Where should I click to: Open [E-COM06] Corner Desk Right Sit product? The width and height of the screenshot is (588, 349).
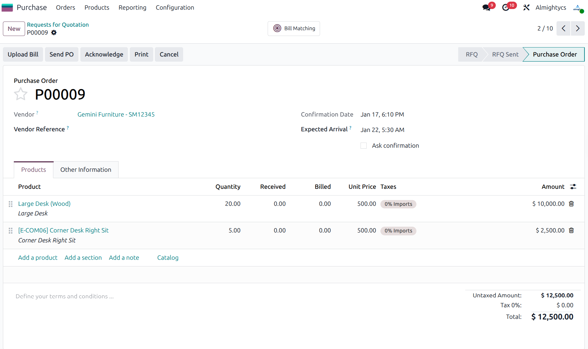63,230
